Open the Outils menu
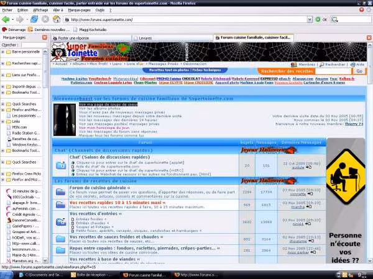This screenshot has height=279, width=373. point(100,10)
